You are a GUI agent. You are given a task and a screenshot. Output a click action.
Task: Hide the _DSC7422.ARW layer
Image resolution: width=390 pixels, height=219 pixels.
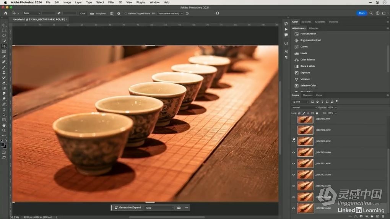pos(294,175)
